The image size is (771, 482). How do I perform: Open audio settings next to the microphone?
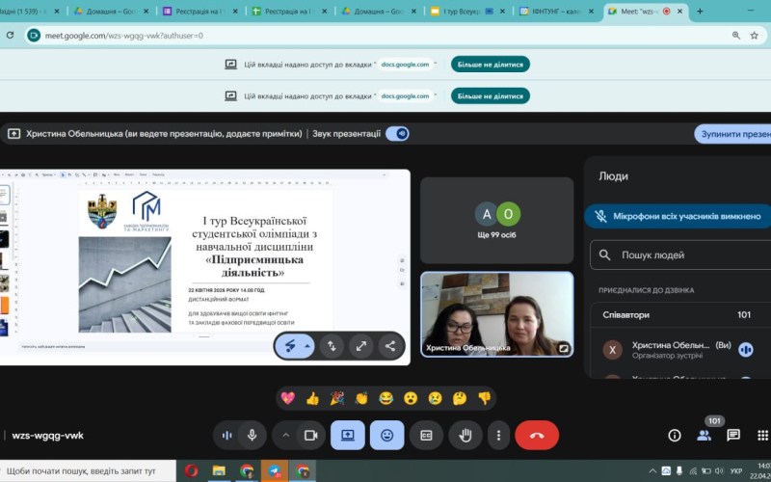[x=226, y=436]
